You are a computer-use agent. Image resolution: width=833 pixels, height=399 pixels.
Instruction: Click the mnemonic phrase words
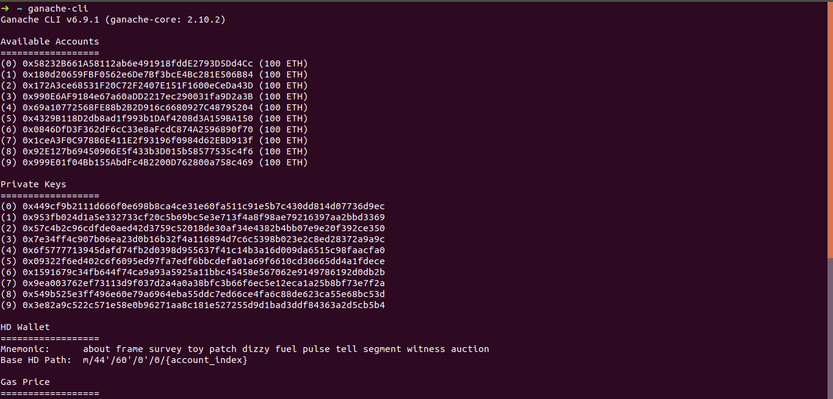286,349
